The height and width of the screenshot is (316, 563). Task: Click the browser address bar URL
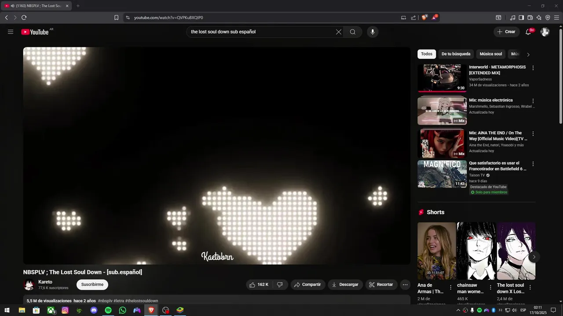[x=168, y=18]
